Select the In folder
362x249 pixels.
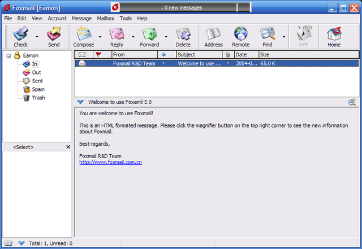tap(35, 64)
